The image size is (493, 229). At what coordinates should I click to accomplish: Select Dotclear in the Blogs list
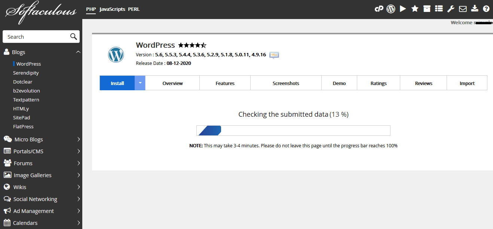pyautogui.click(x=23, y=82)
